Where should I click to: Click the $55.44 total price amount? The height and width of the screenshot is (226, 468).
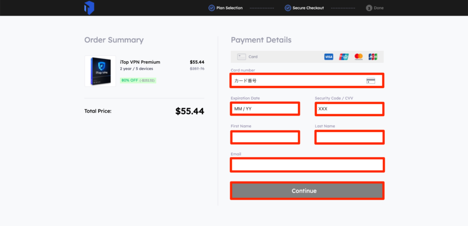coord(190,111)
